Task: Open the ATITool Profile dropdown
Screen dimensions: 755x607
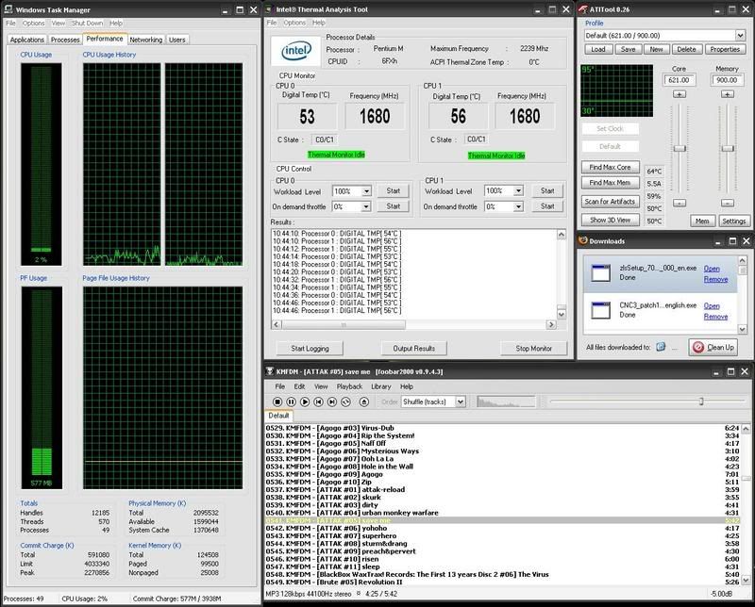Action: pos(740,35)
